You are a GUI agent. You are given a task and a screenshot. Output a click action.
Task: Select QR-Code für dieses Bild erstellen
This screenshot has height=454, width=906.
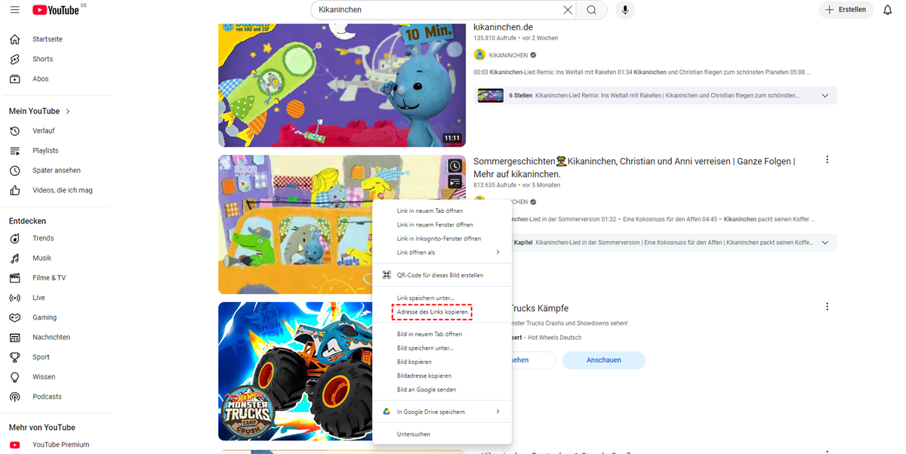[x=442, y=275]
